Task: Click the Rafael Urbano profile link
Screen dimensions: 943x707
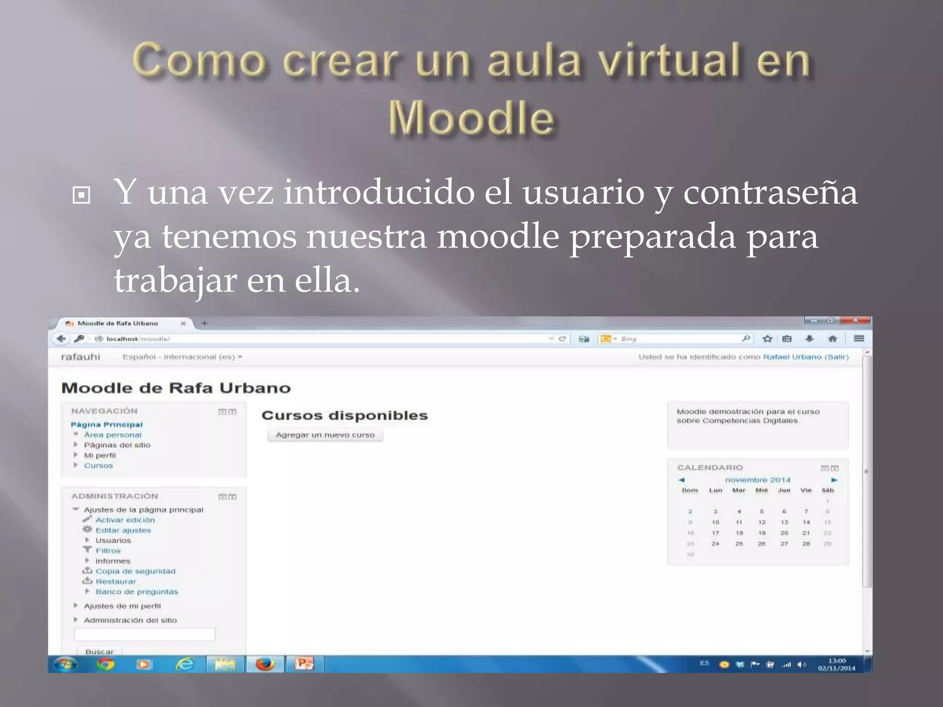Action: [792, 357]
